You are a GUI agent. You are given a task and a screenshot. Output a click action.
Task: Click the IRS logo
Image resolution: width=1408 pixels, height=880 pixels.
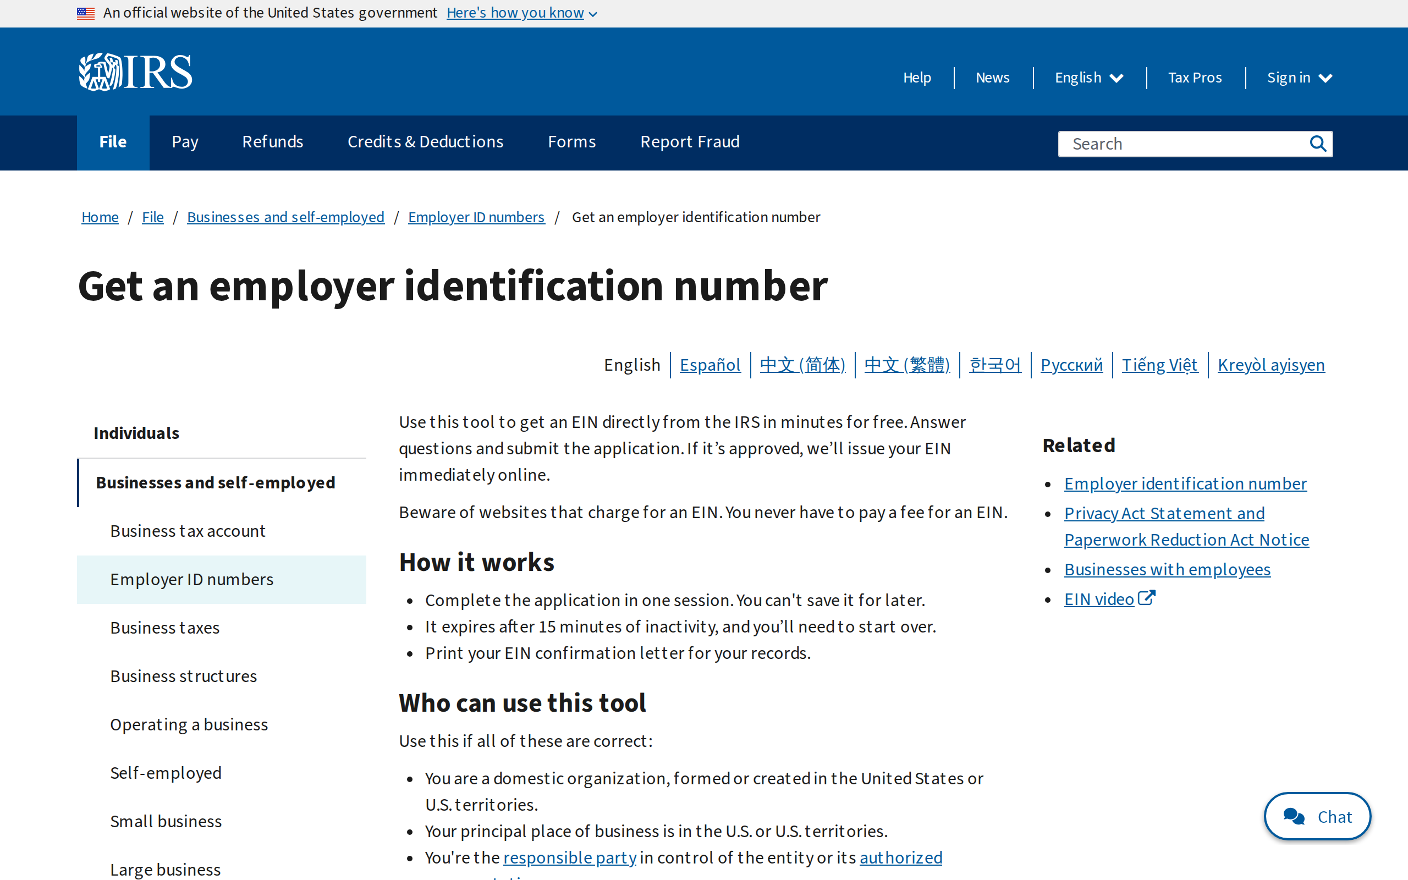coord(135,72)
